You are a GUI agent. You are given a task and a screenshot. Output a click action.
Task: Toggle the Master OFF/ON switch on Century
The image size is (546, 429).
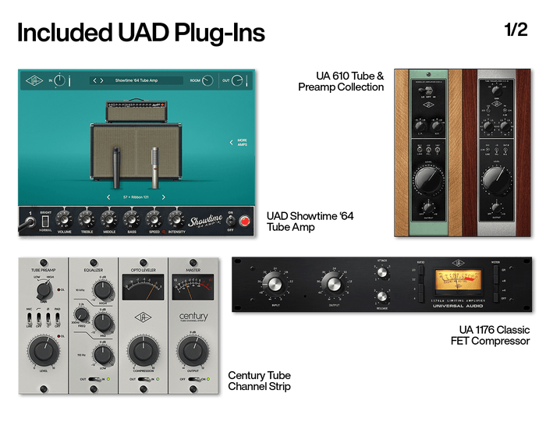click(193, 379)
